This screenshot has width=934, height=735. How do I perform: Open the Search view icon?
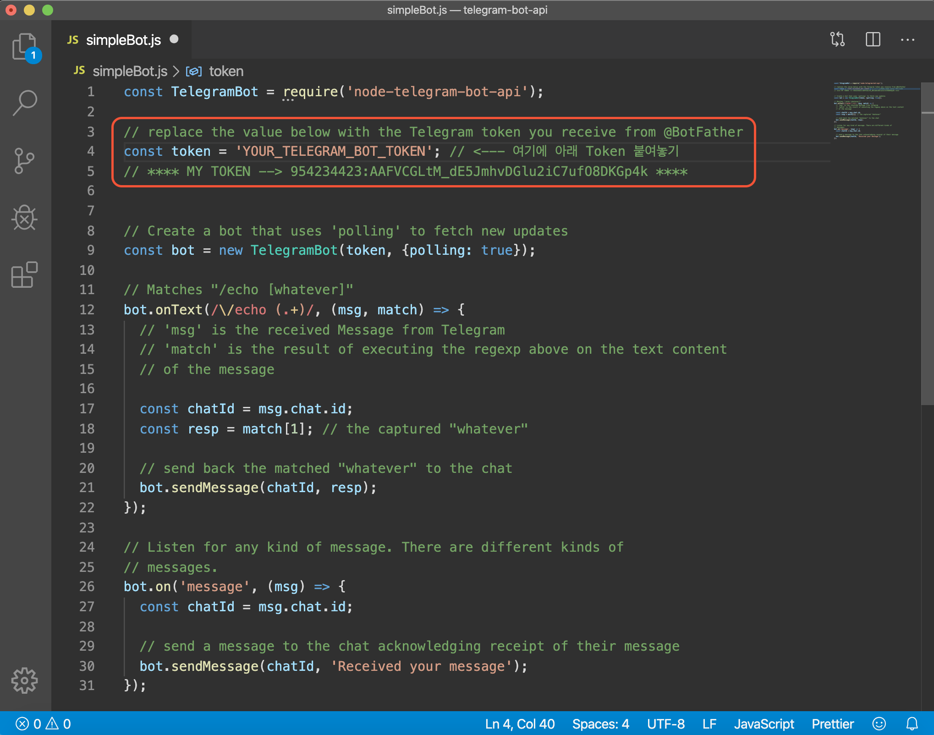coord(25,103)
